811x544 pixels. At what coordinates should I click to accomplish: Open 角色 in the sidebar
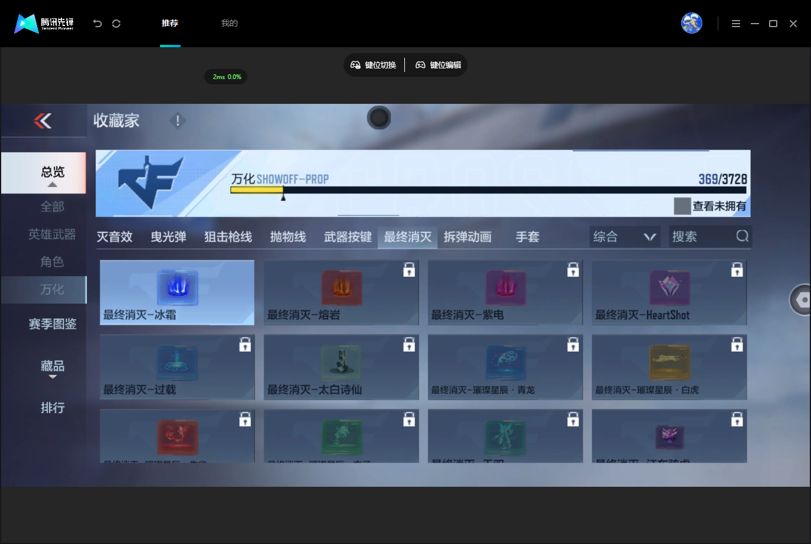(53, 261)
